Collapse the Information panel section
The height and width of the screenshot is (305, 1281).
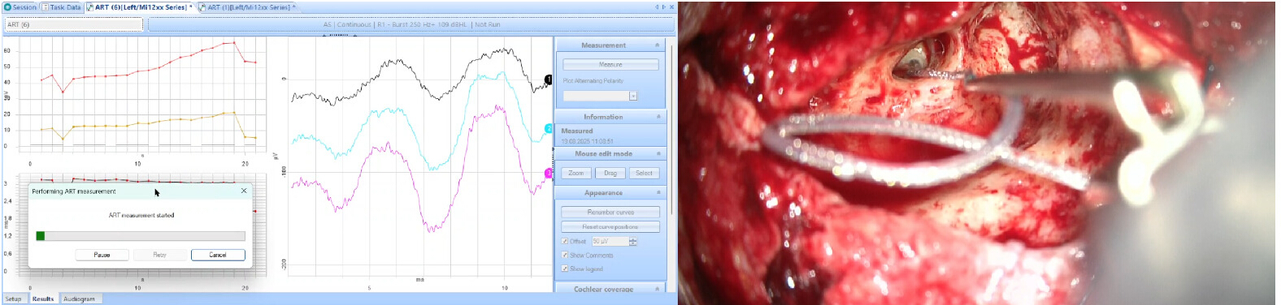point(658,117)
